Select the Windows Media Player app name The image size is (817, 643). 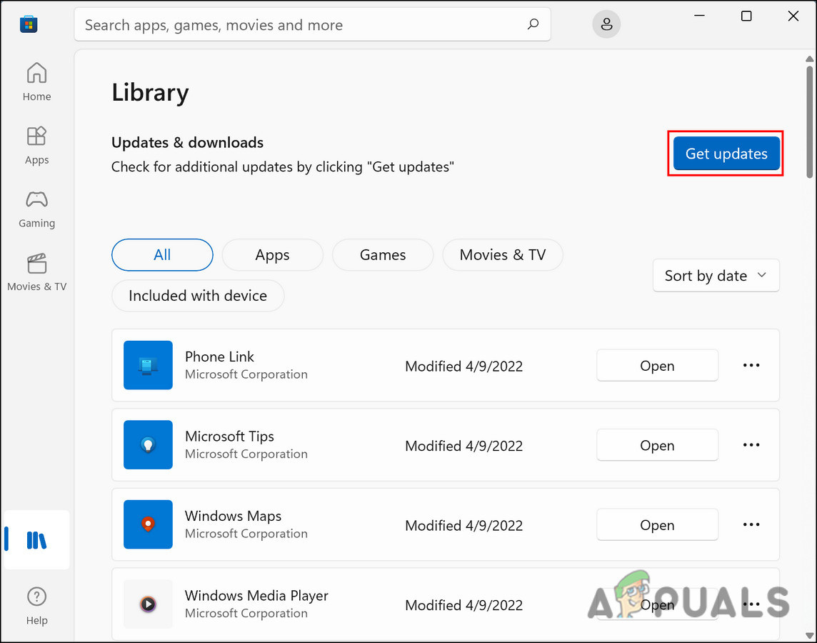click(256, 596)
